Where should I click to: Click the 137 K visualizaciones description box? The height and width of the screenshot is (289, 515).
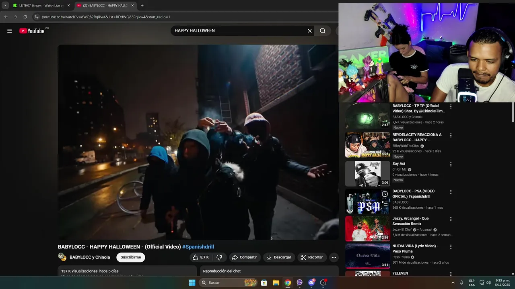tap(127, 271)
